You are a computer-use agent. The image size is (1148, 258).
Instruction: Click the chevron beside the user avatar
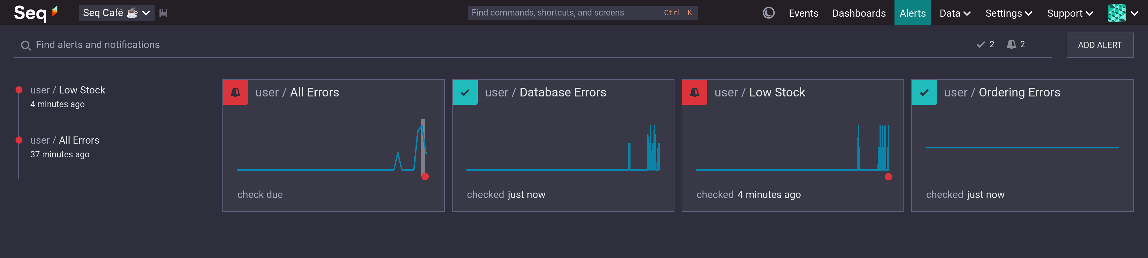pyautogui.click(x=1134, y=13)
